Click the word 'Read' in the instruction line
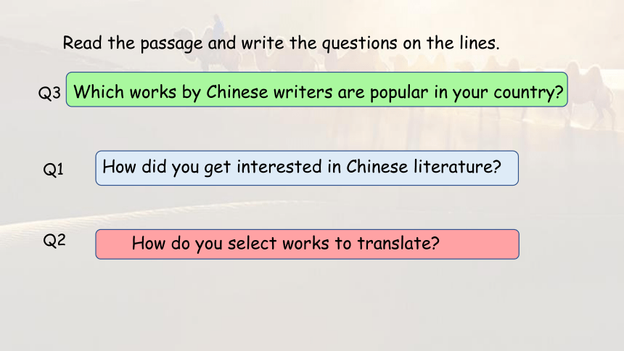This screenshot has width=624, height=351. pos(83,43)
